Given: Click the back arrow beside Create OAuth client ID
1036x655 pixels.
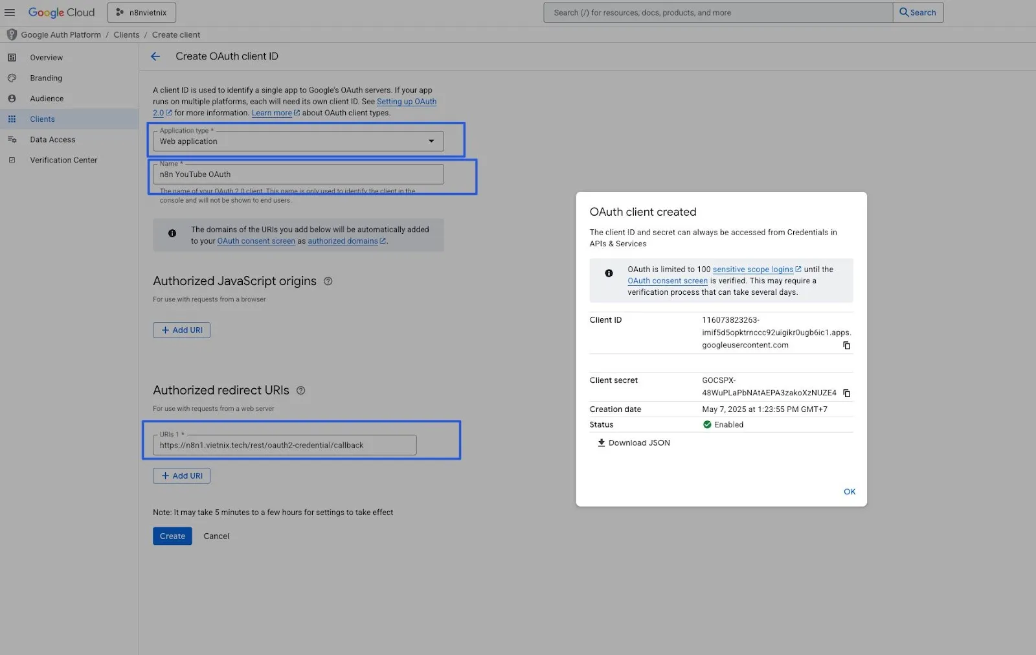Looking at the screenshot, I should 155,56.
